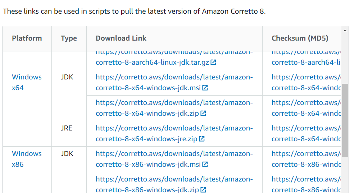Open corretto-8-x86-windows-jdk.zip download link
This screenshot has height=193, width=359.
pyautogui.click(x=174, y=184)
